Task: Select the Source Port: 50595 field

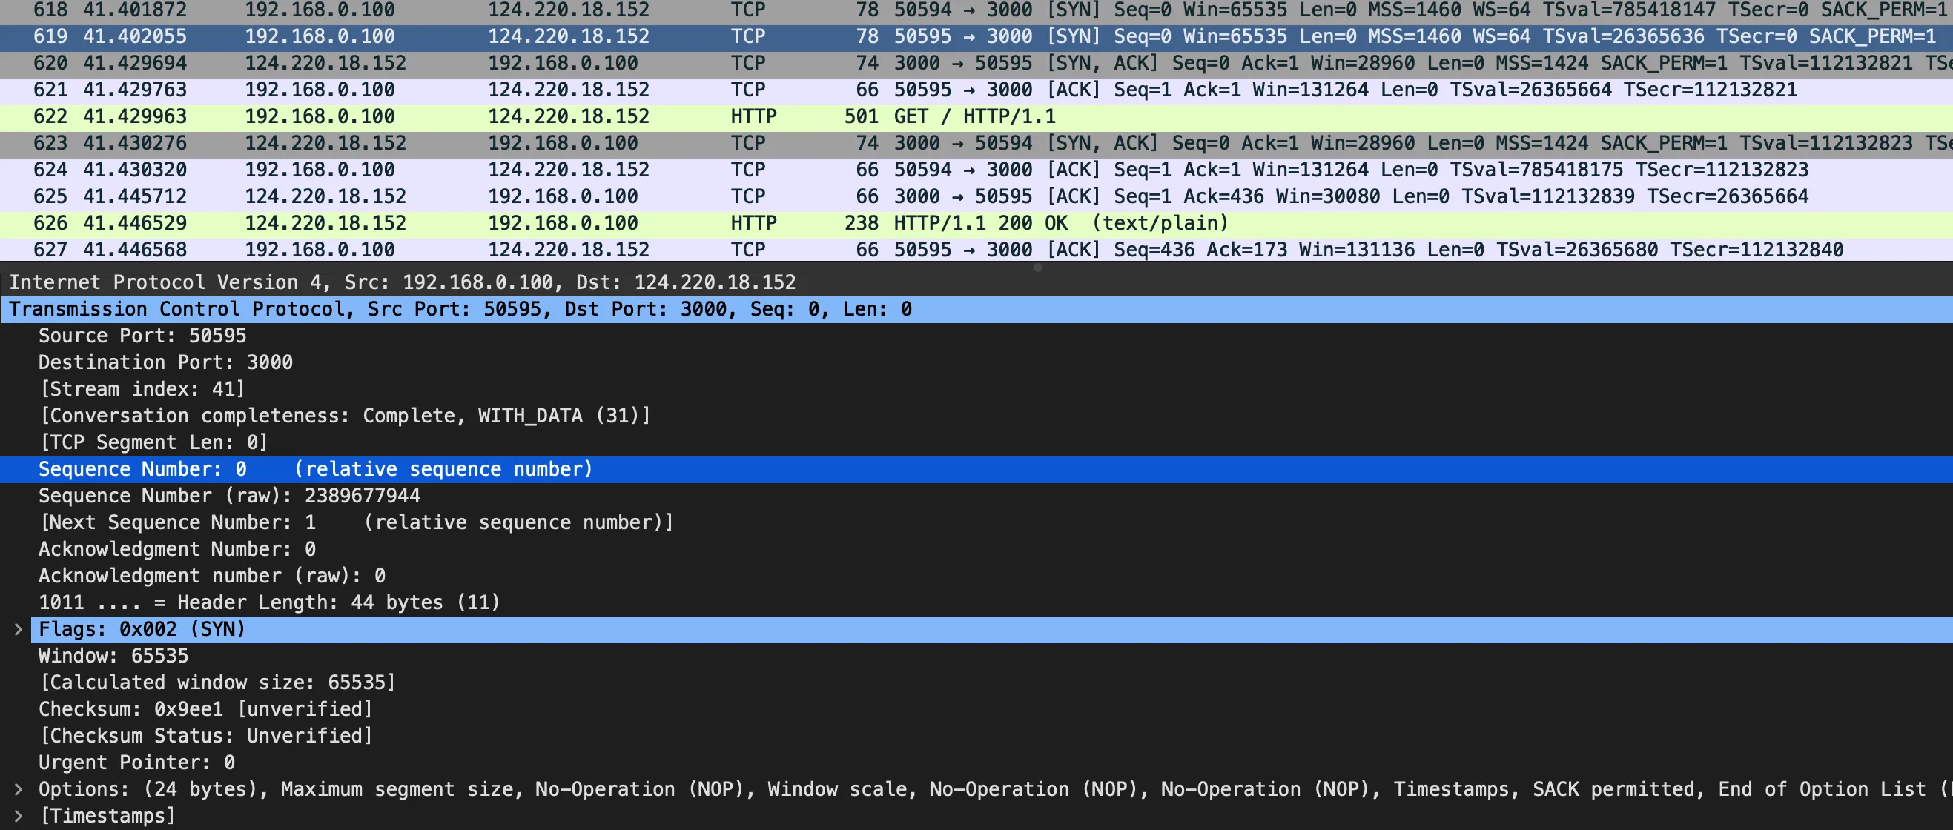Action: pos(976,336)
